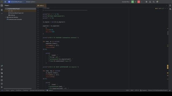
Task: Open More tool windows ellipsis
Action: click(2, 14)
